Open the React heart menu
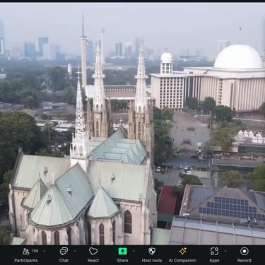Screen dimensions: 265x265 93,255
